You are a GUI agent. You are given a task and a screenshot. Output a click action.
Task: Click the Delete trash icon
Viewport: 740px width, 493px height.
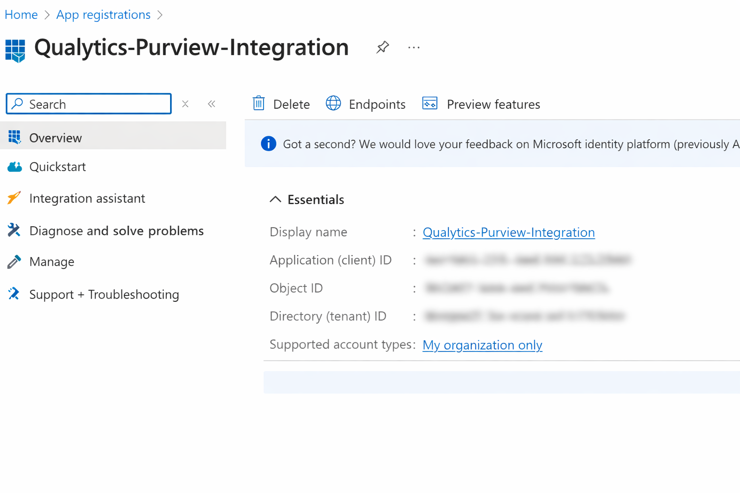click(x=259, y=104)
